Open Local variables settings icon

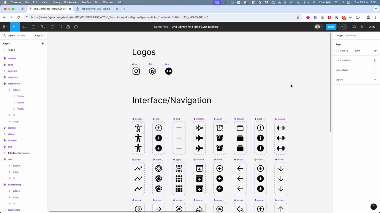pyautogui.click(x=375, y=60)
